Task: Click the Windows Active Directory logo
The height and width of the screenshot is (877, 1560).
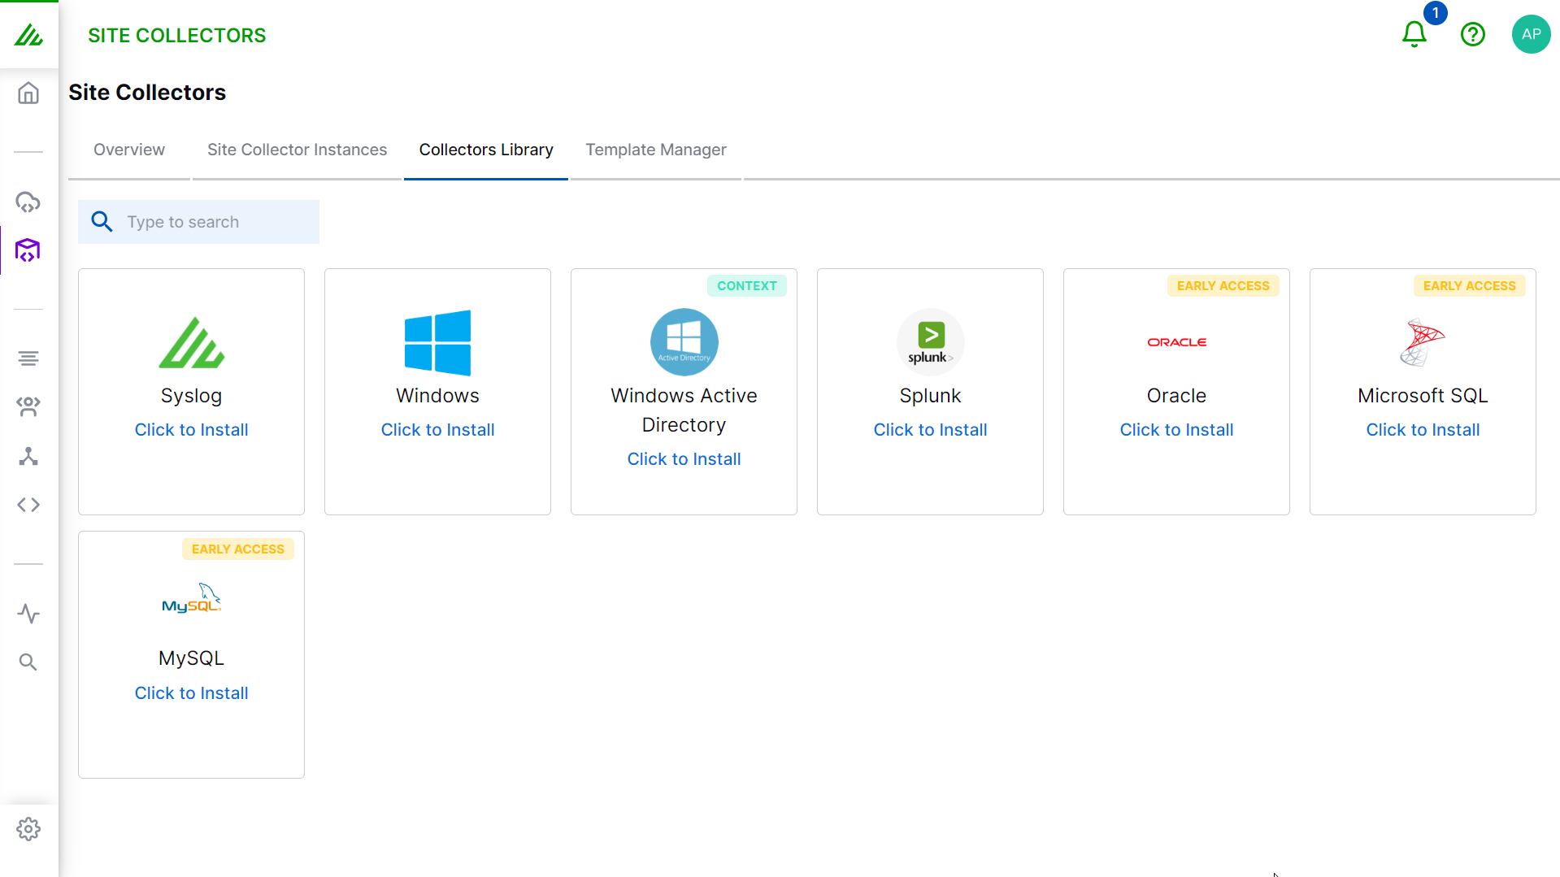Action: (684, 342)
